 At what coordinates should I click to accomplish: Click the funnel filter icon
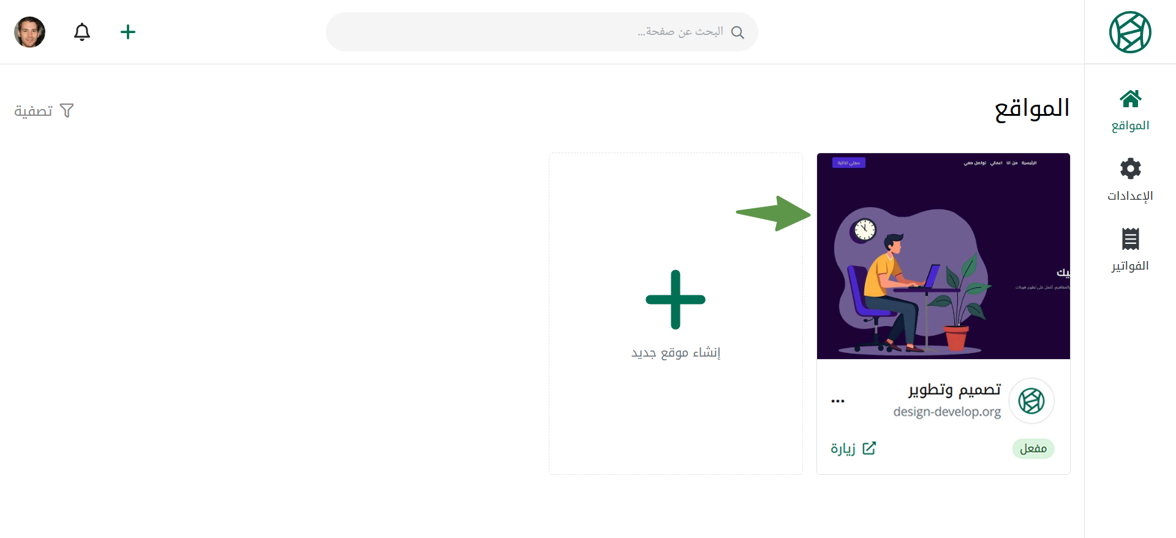click(67, 111)
